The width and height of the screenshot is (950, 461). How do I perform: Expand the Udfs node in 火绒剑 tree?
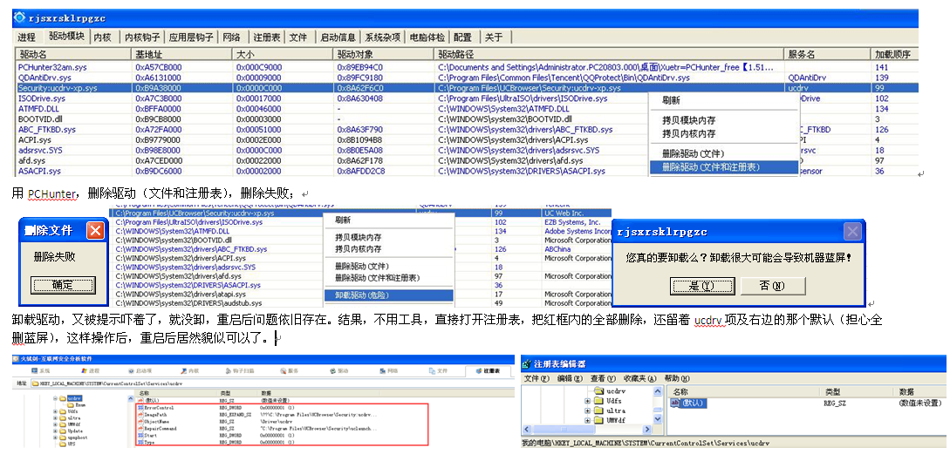pyautogui.click(x=55, y=411)
